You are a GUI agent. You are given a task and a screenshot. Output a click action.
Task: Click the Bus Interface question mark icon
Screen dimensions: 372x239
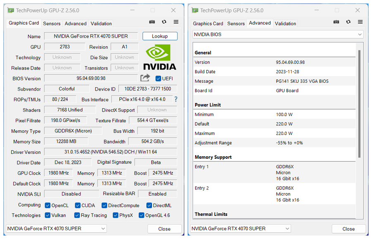click(x=176, y=99)
